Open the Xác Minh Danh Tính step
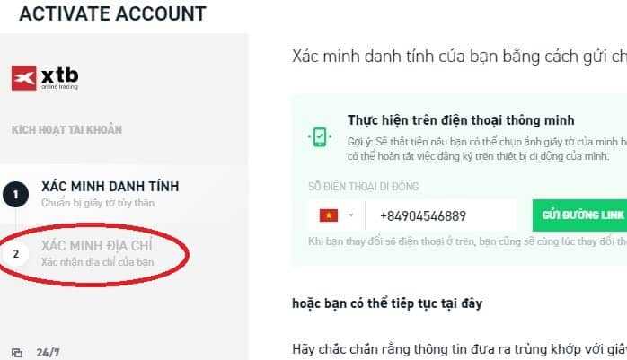This screenshot has height=360, width=627. (110, 187)
